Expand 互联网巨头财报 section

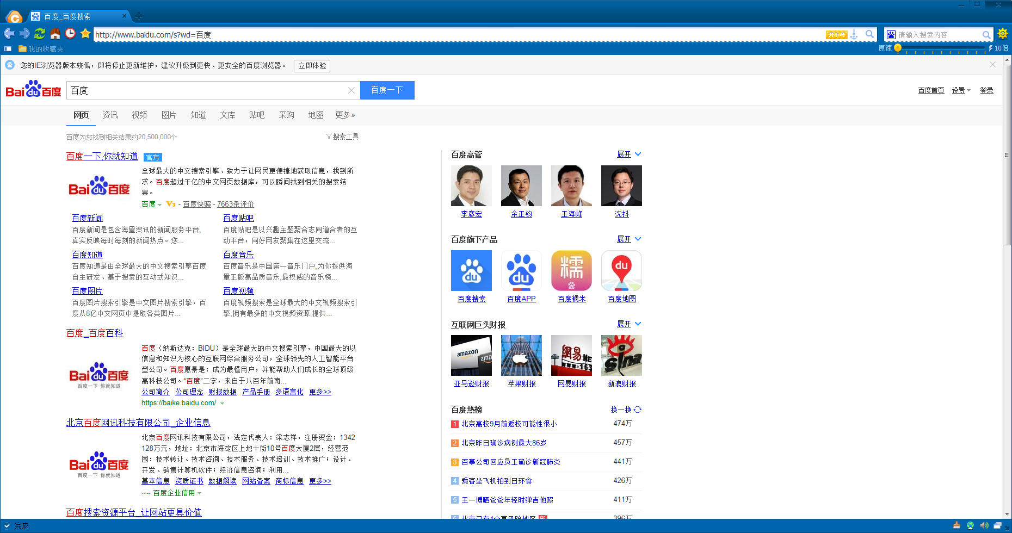click(x=629, y=324)
